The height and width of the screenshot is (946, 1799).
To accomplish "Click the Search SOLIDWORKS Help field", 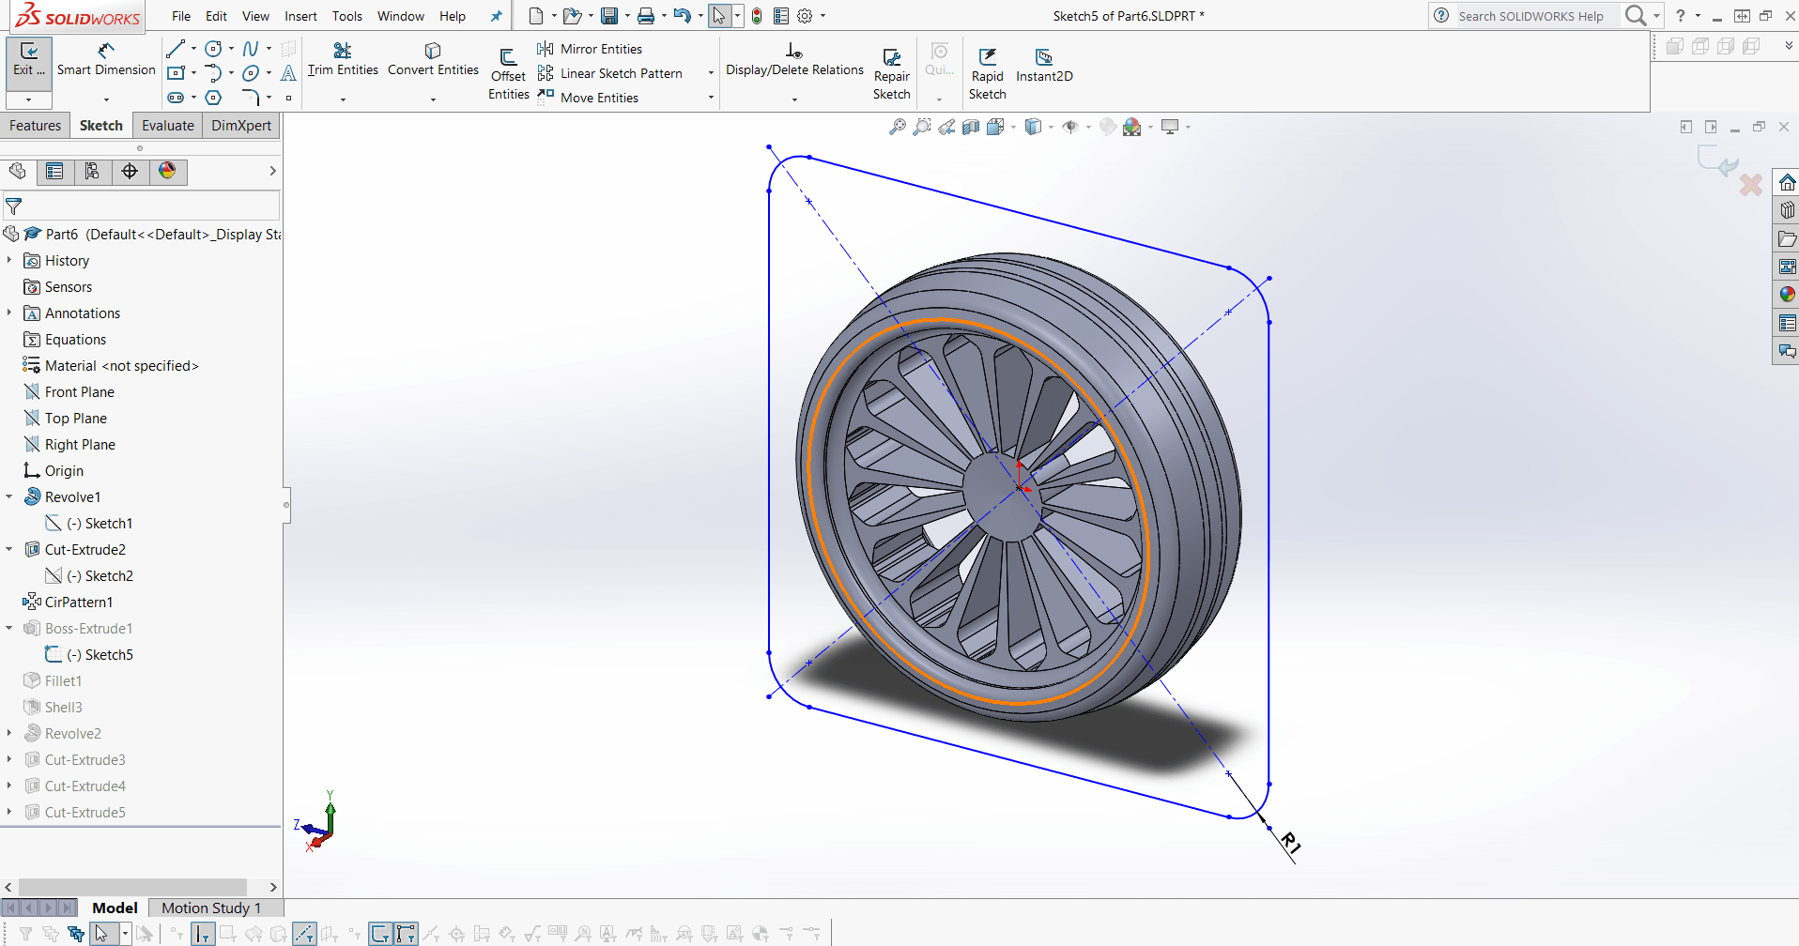I will pyautogui.click(x=1531, y=16).
